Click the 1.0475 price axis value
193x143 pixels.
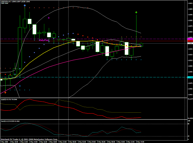click(x=191, y=83)
